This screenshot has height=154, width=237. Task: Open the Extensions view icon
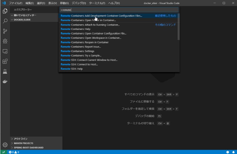click(5, 61)
